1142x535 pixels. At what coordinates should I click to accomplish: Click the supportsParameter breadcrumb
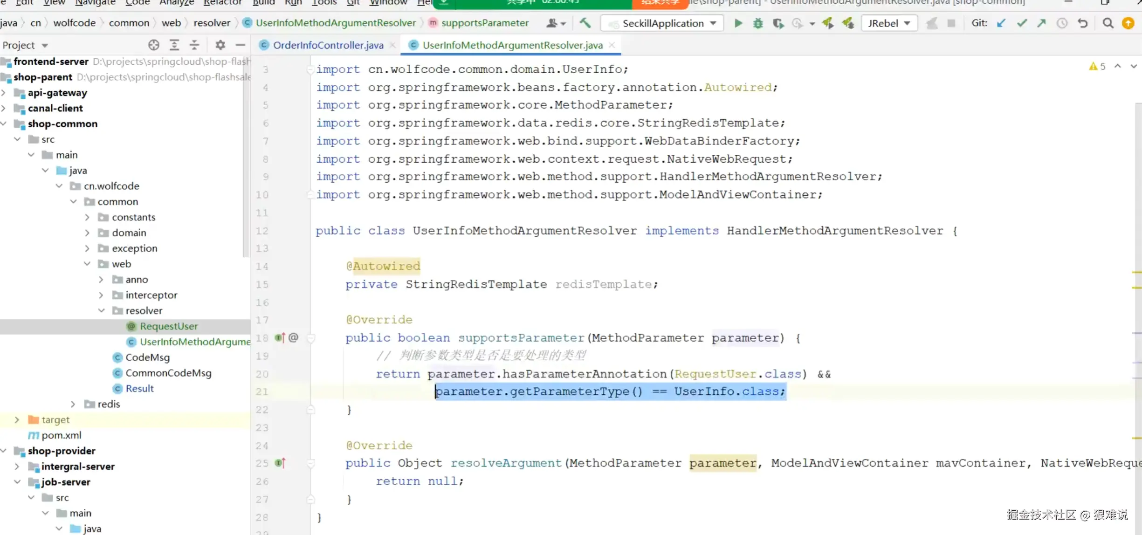pyautogui.click(x=484, y=23)
